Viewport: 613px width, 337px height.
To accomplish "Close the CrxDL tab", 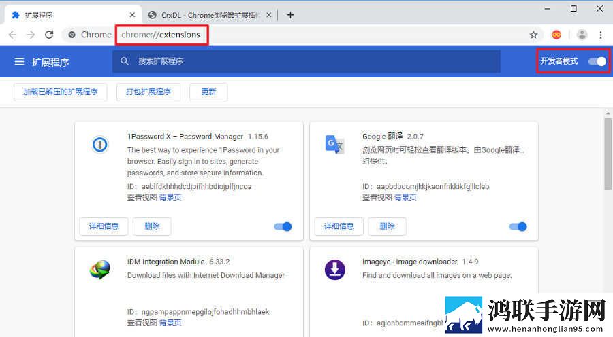I will [268, 15].
